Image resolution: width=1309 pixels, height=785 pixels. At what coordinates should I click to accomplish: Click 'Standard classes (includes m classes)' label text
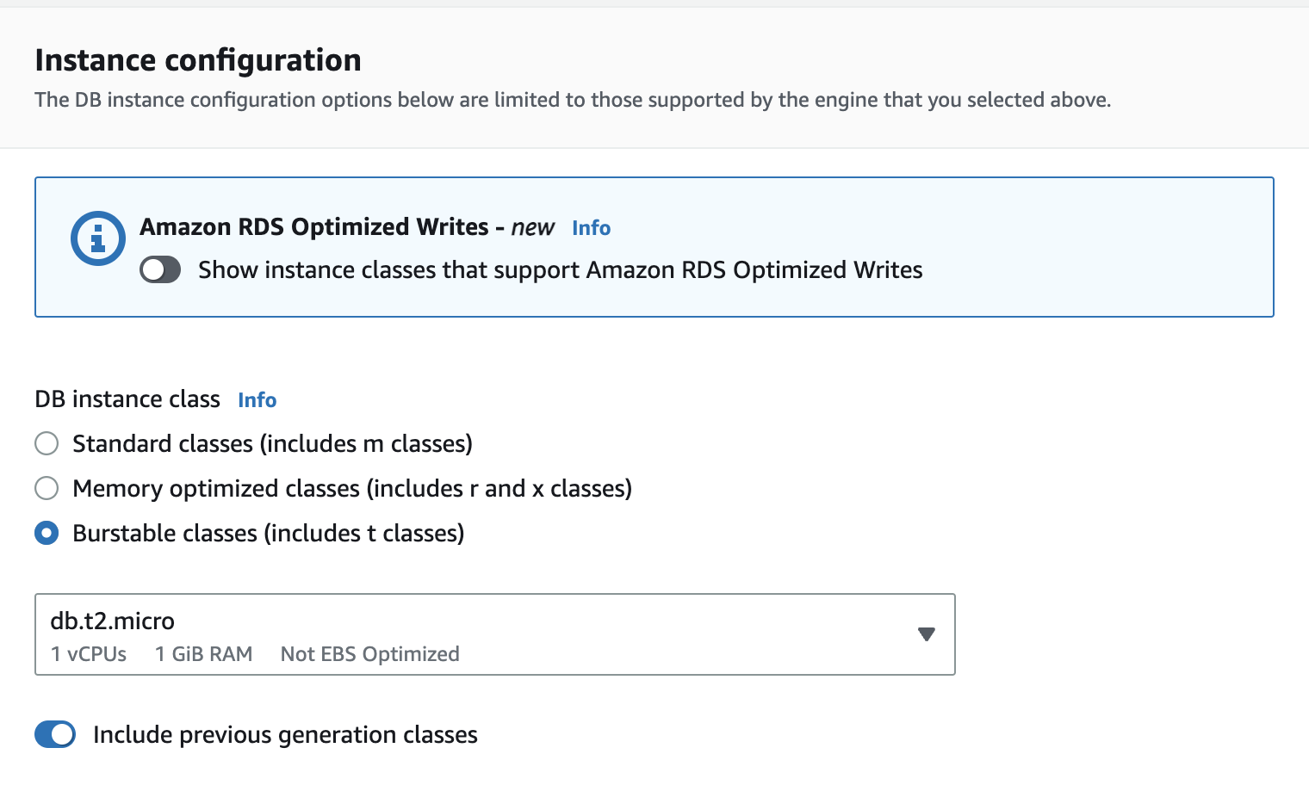coord(272,444)
